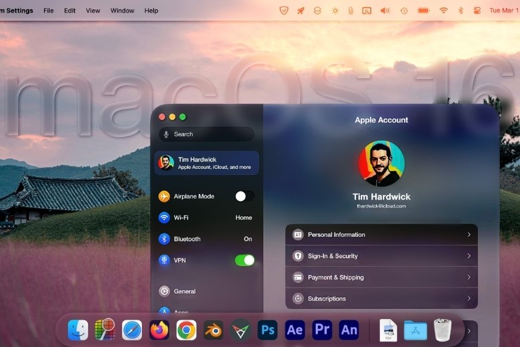
Task: Click the battery icon in menu bar
Action: (423, 11)
